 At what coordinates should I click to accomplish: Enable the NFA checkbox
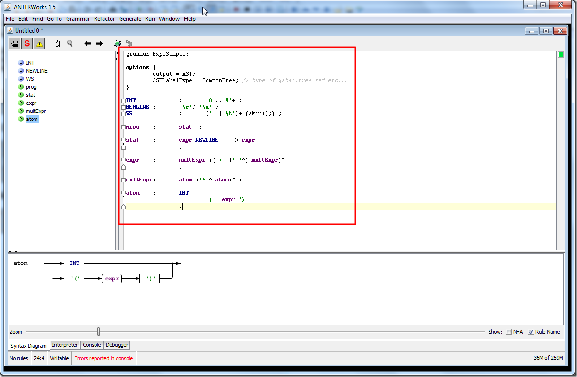(508, 332)
